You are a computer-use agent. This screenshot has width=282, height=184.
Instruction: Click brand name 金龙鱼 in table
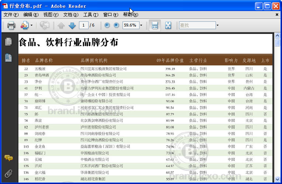40,146
